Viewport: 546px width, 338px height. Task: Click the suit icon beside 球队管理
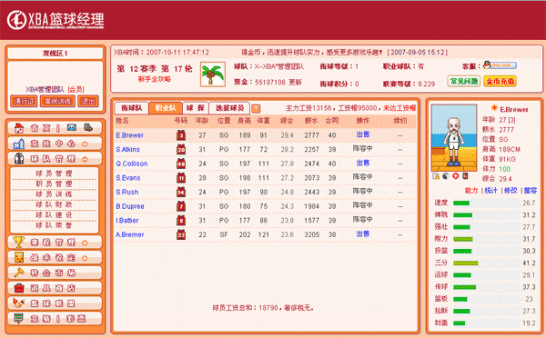point(19,159)
